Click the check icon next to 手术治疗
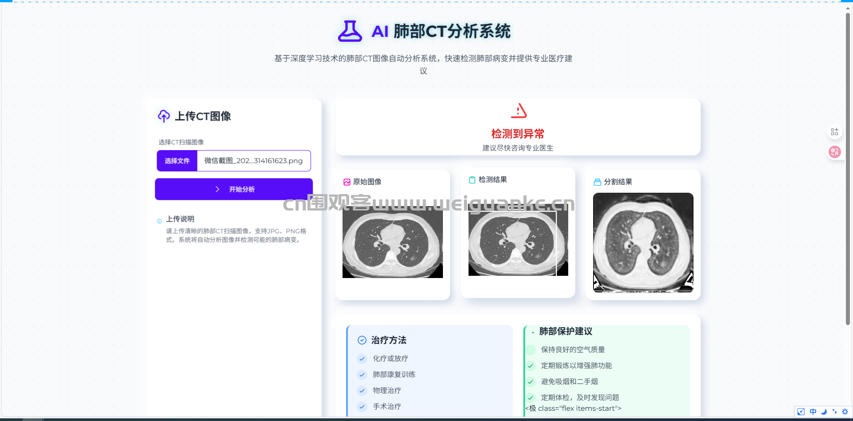 tap(362, 406)
